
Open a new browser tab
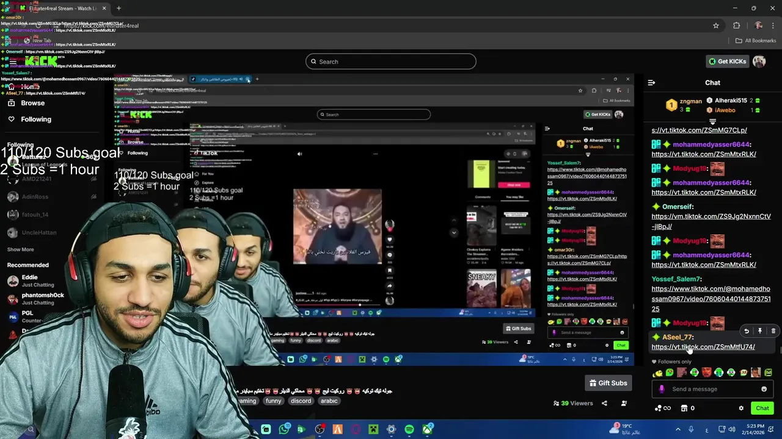point(119,9)
